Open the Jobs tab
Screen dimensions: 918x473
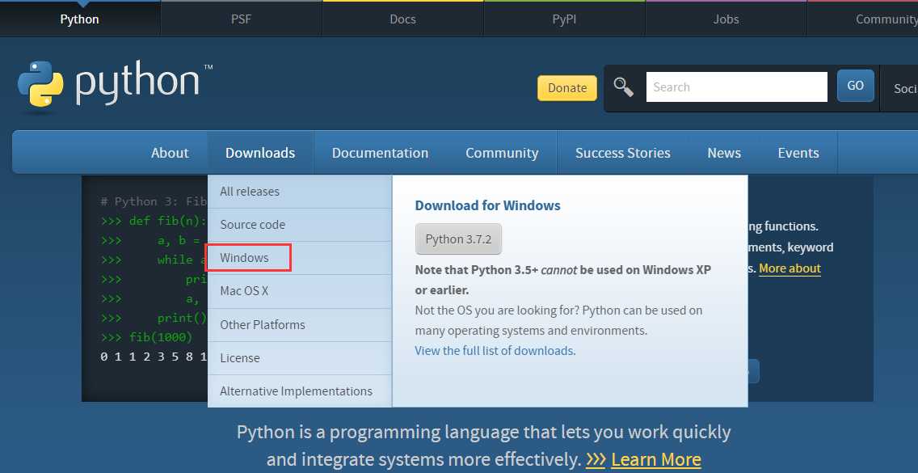[x=726, y=19]
